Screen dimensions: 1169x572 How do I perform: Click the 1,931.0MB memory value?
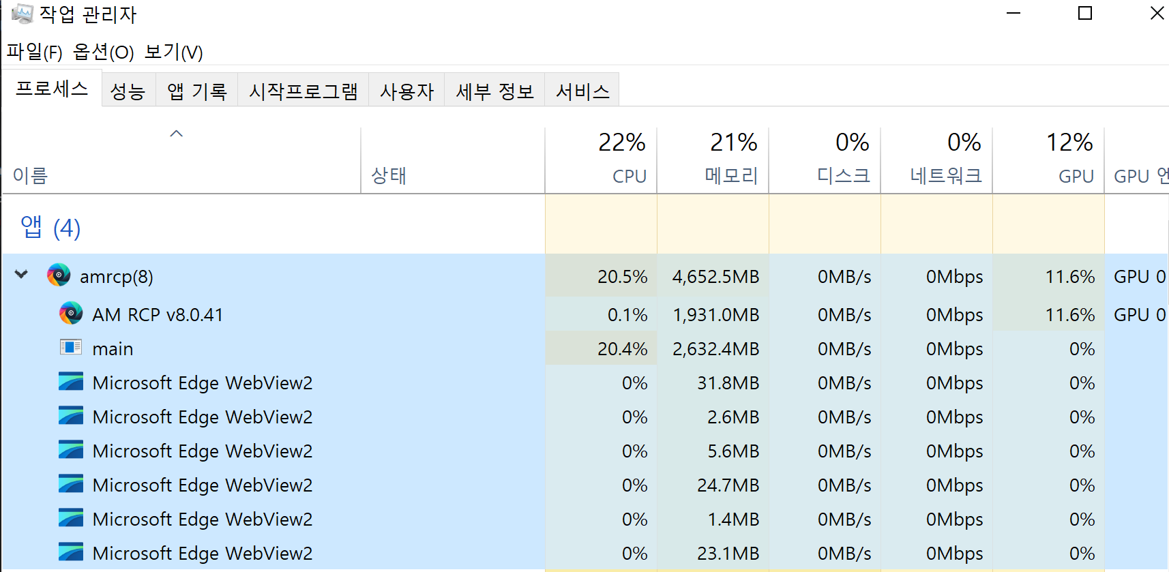pyautogui.click(x=715, y=314)
